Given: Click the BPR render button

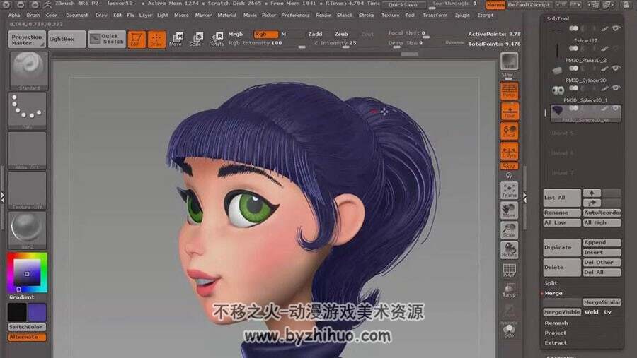Looking at the screenshot, I should [509, 61].
